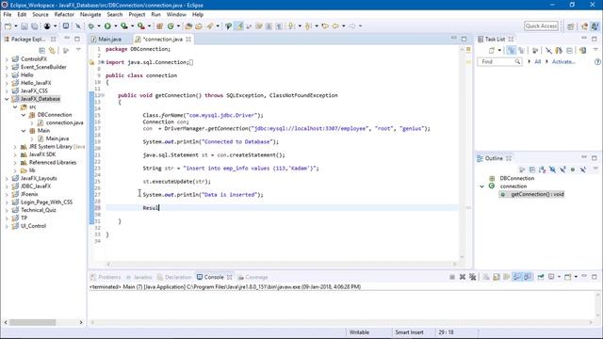This screenshot has width=603, height=339.
Task: Click the Quick Access search box
Action: click(541, 26)
